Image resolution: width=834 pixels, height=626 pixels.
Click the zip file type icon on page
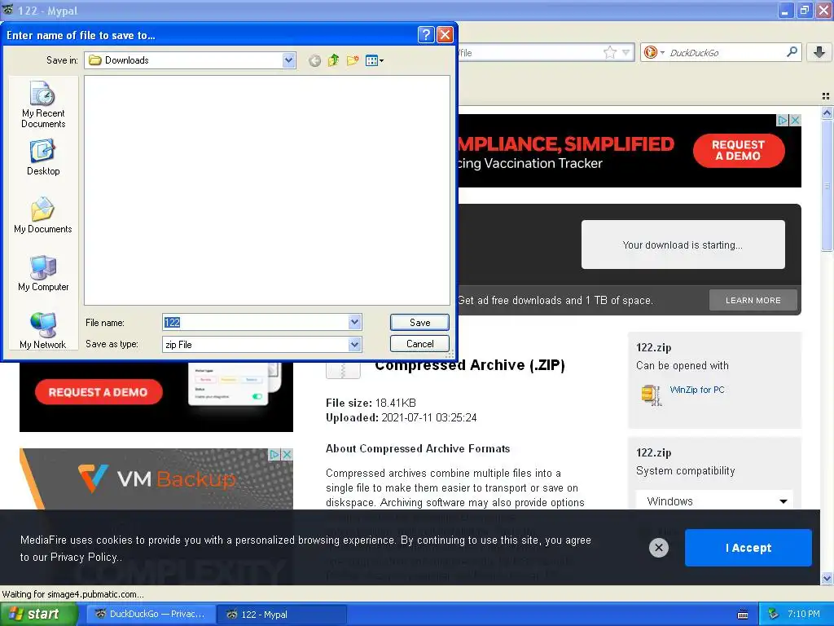point(343,371)
